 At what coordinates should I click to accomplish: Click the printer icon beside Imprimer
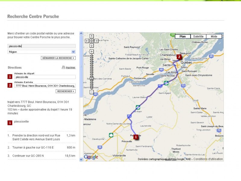[x=63, y=67]
